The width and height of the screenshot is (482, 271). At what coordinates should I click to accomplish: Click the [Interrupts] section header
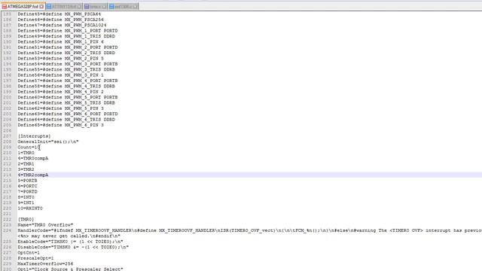coord(34,136)
